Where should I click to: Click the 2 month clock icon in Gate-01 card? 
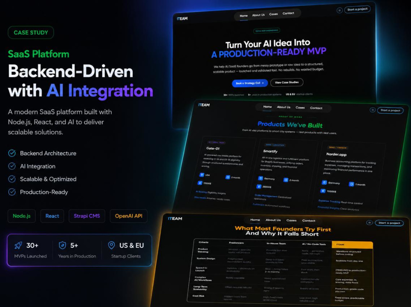(x=228, y=177)
